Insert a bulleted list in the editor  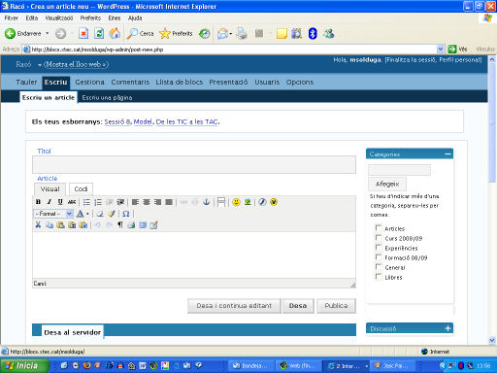point(86,202)
